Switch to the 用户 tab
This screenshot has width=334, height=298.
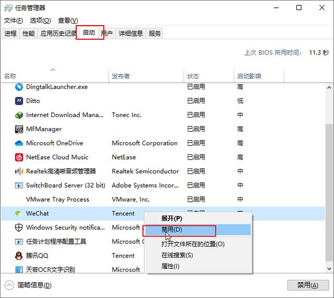107,33
